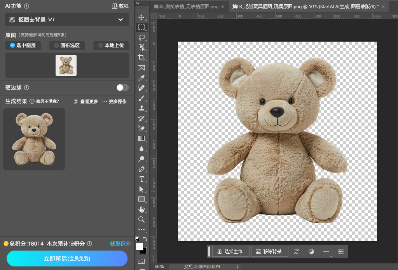Select the Clone Stamp tool
This screenshot has width=398, height=270.
141,109
